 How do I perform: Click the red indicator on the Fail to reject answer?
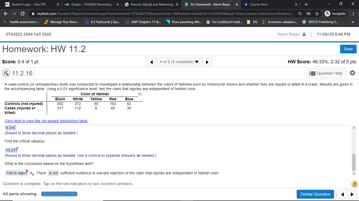(27, 171)
